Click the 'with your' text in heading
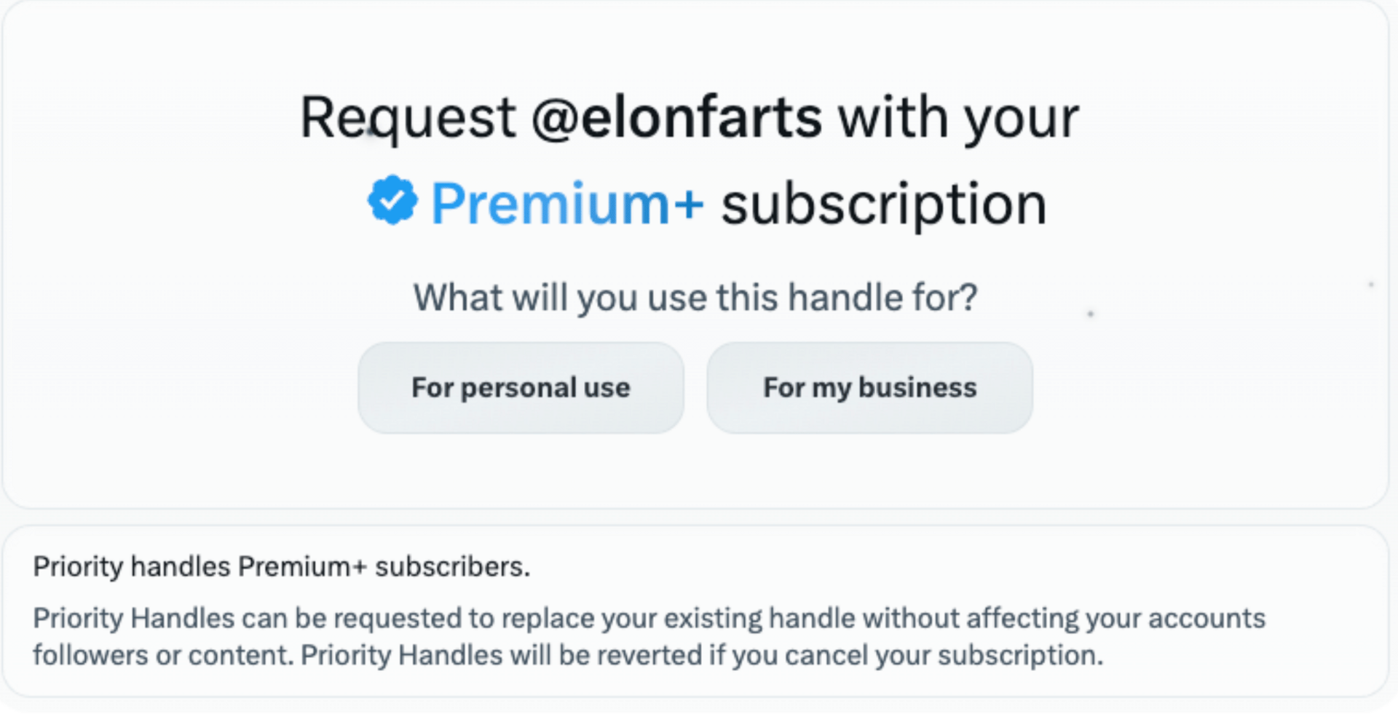 click(x=958, y=118)
